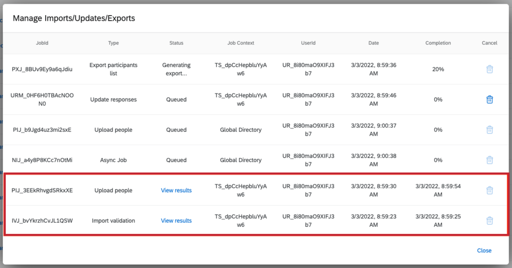View results for completed Upload people job
Viewport: 512px width, 268px height.
[x=176, y=190]
